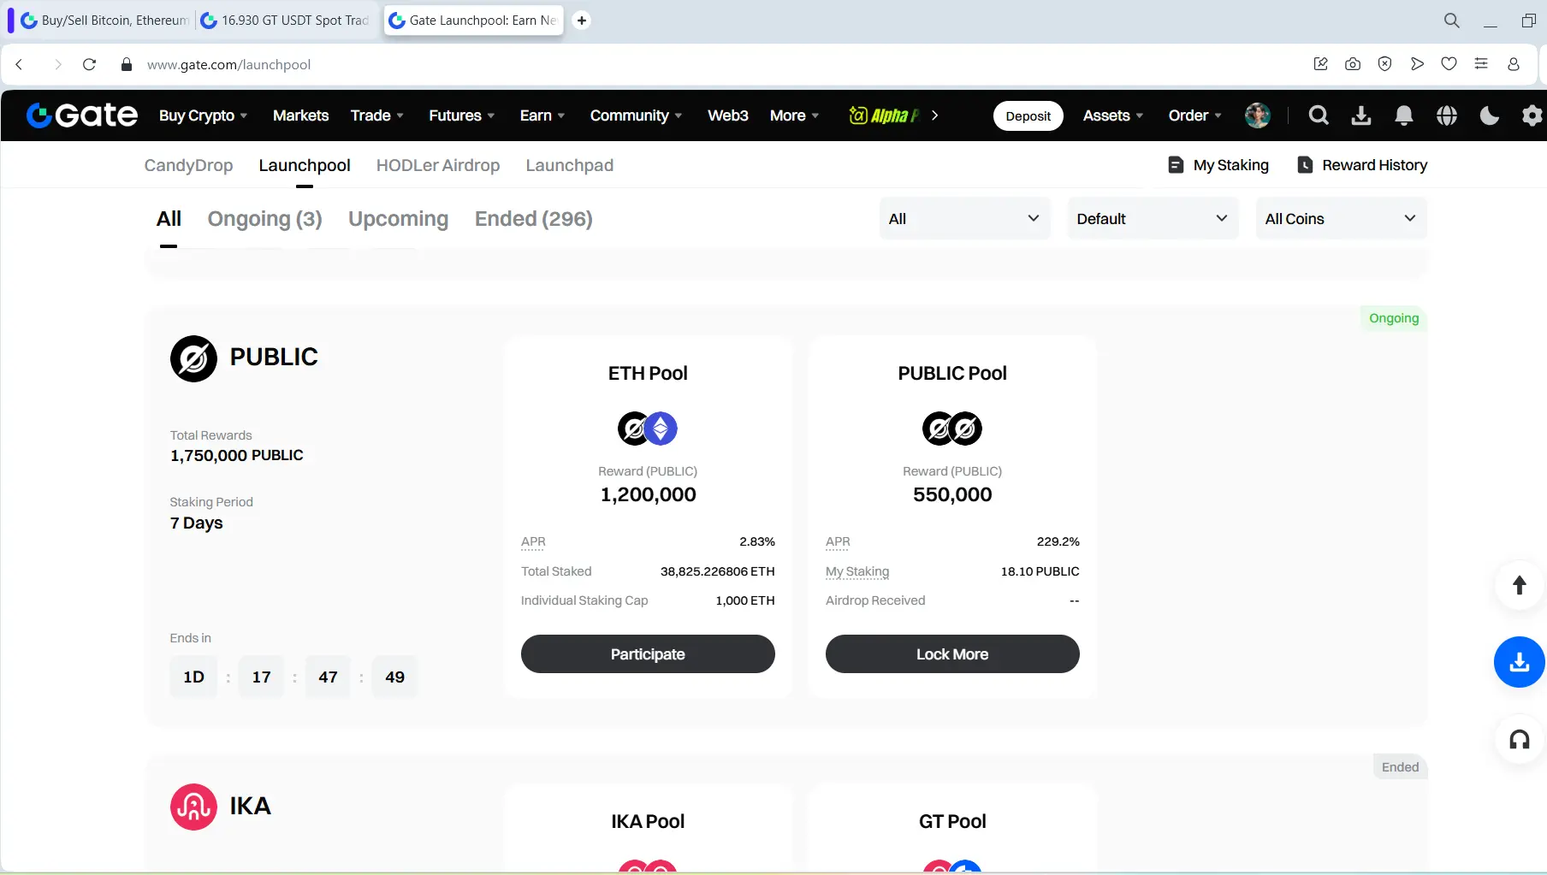Open My Staking link

tap(1218, 165)
